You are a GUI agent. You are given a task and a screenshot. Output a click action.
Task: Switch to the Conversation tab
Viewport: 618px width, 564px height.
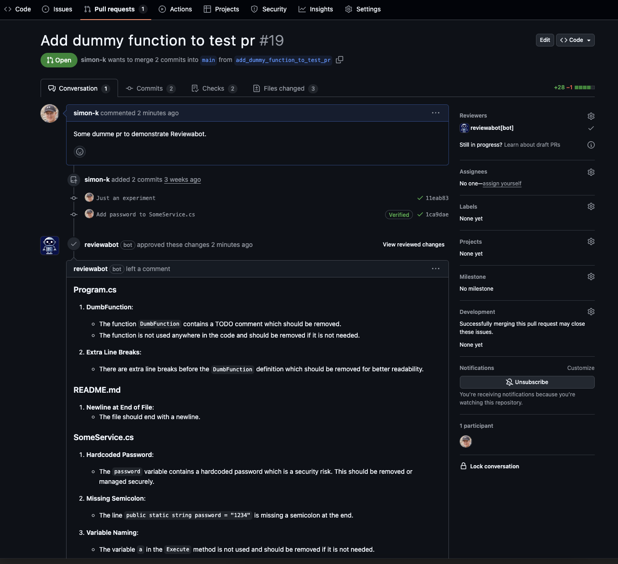tap(79, 88)
